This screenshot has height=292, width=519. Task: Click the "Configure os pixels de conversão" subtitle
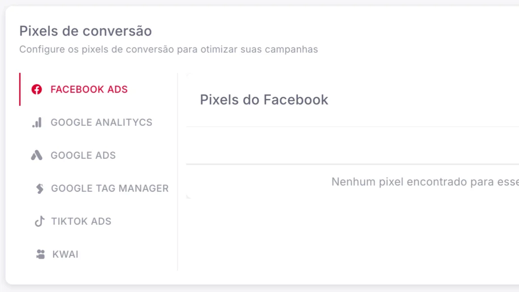[169, 50]
